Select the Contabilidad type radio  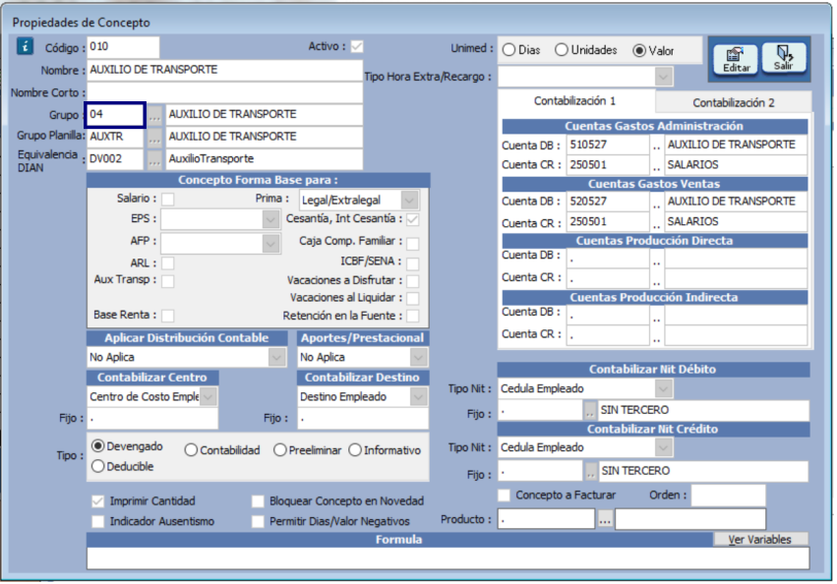coord(191,450)
